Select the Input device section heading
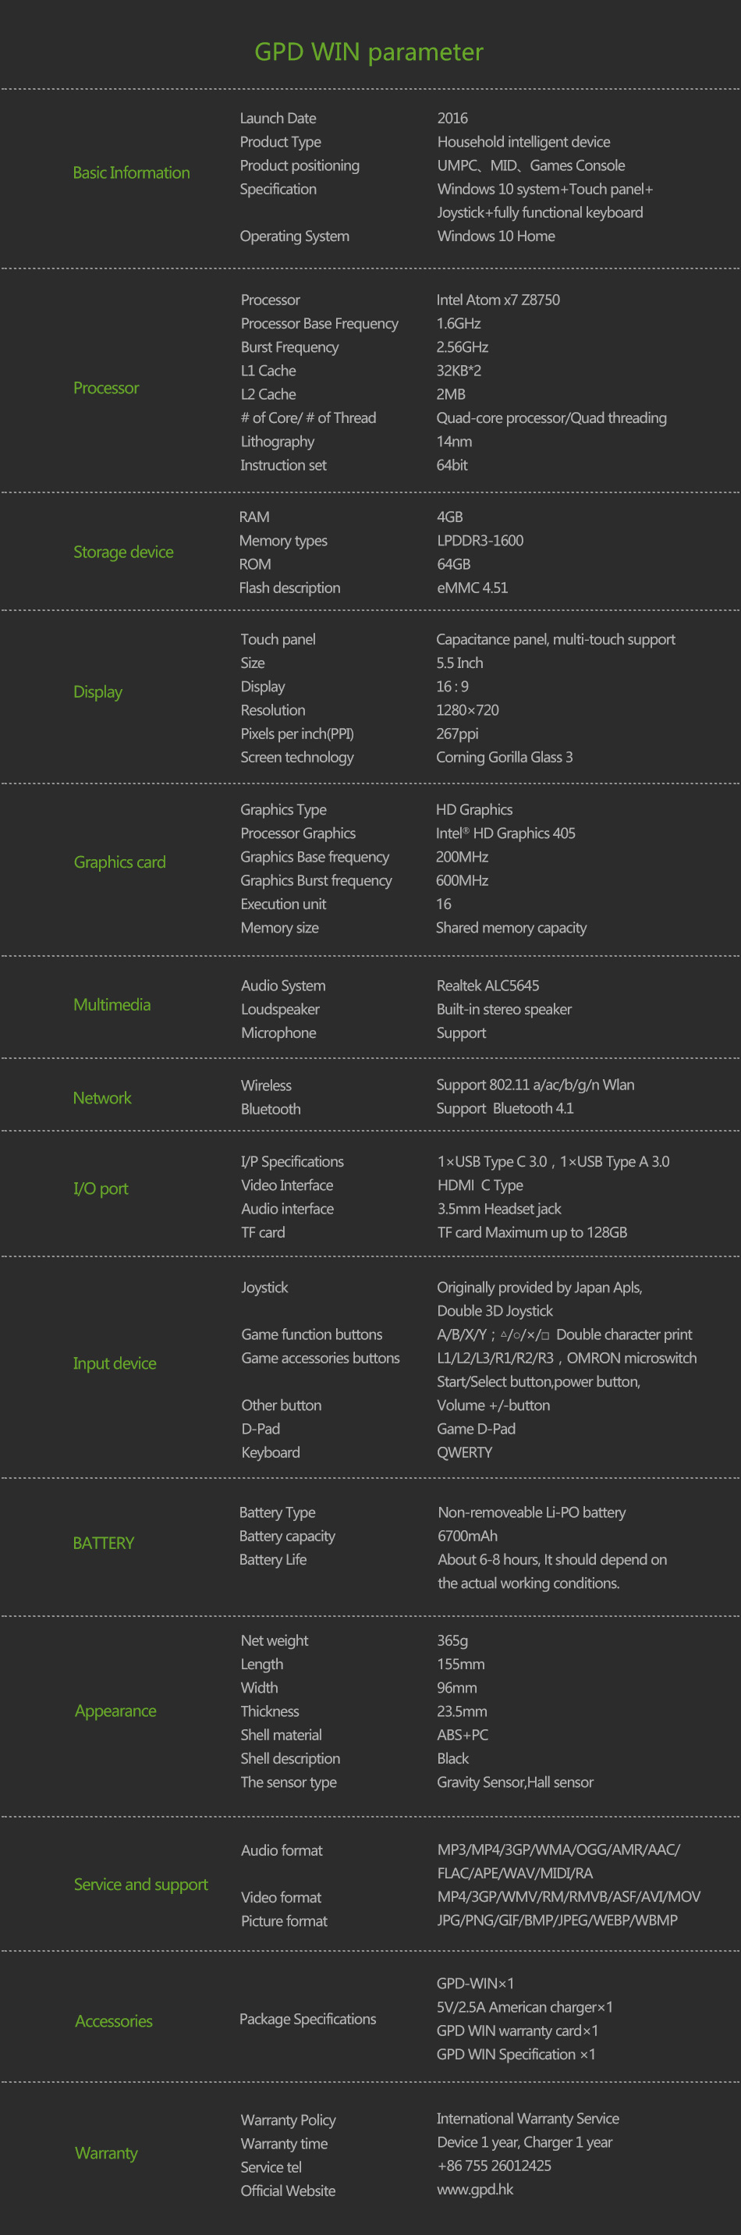The width and height of the screenshot is (741, 2235). pyautogui.click(x=115, y=1363)
